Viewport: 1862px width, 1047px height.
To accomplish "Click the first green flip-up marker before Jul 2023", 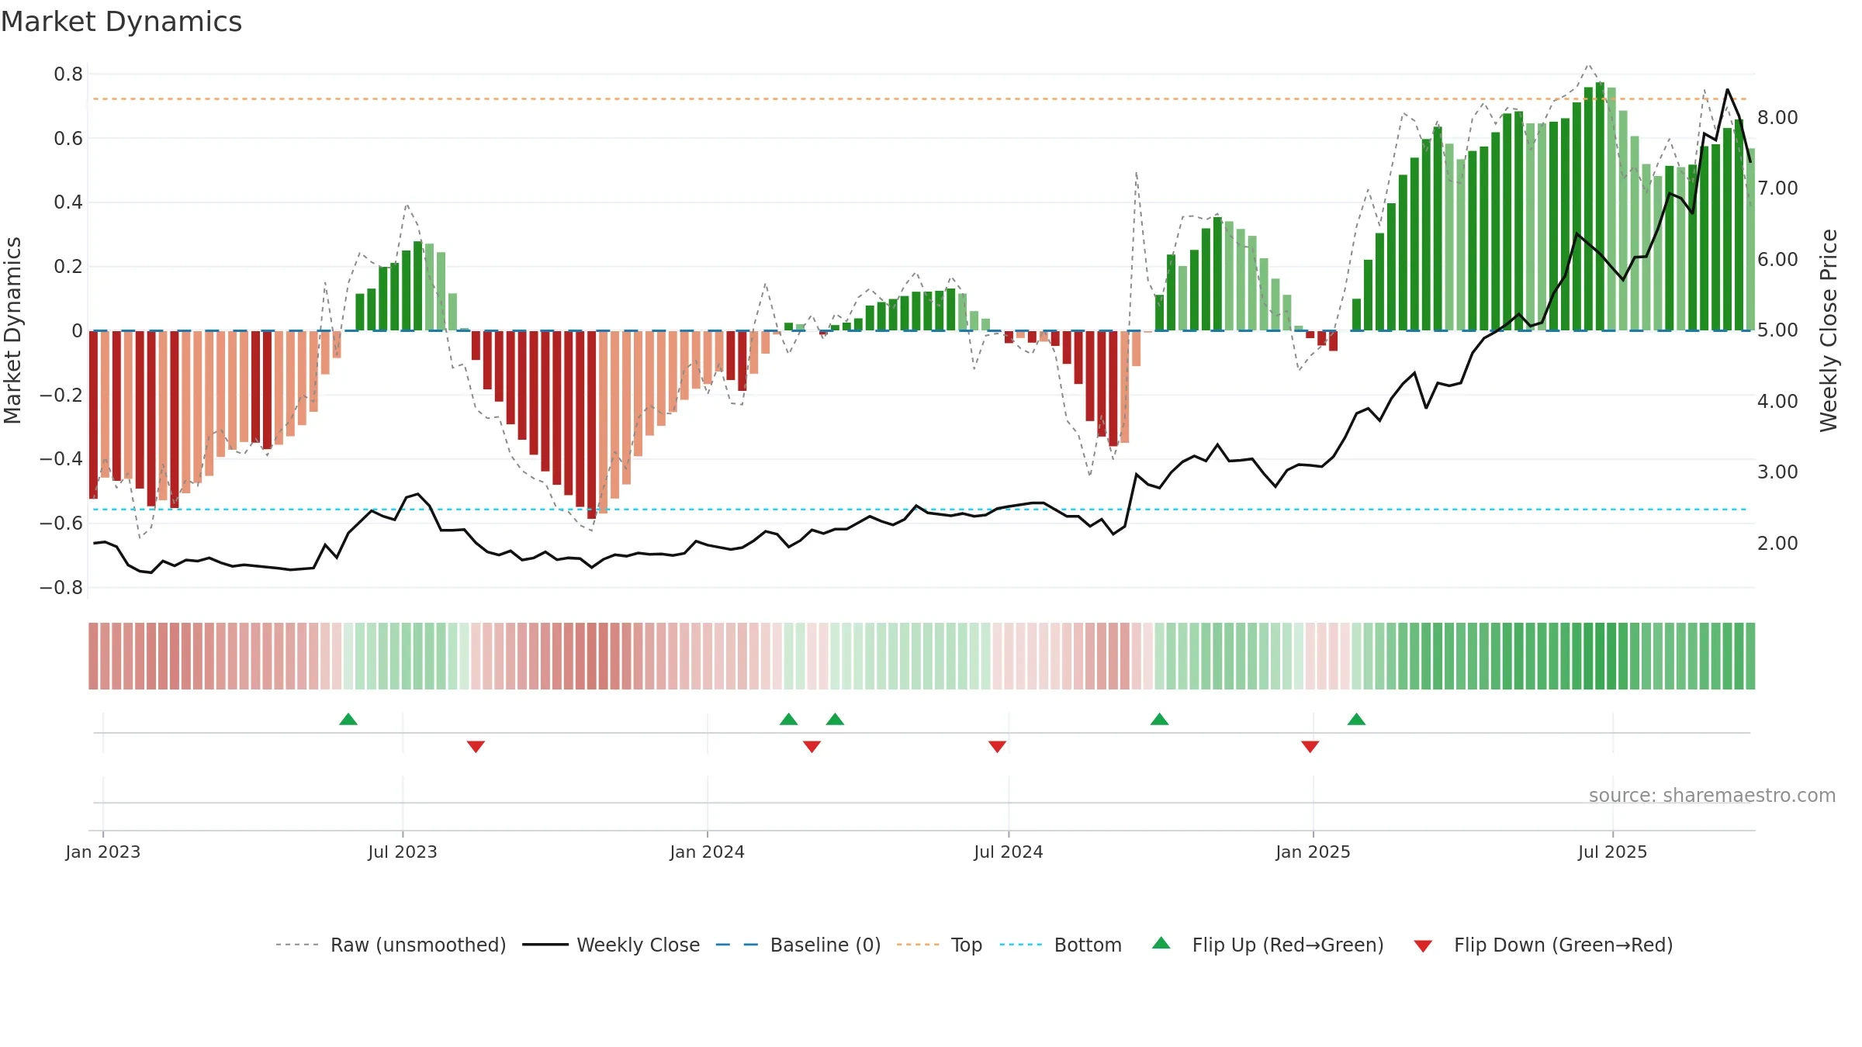I will pyautogui.click(x=348, y=719).
